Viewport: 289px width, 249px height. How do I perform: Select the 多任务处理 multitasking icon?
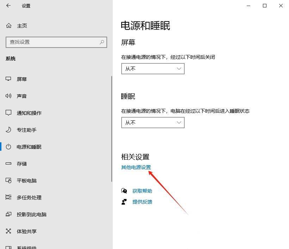point(8,197)
